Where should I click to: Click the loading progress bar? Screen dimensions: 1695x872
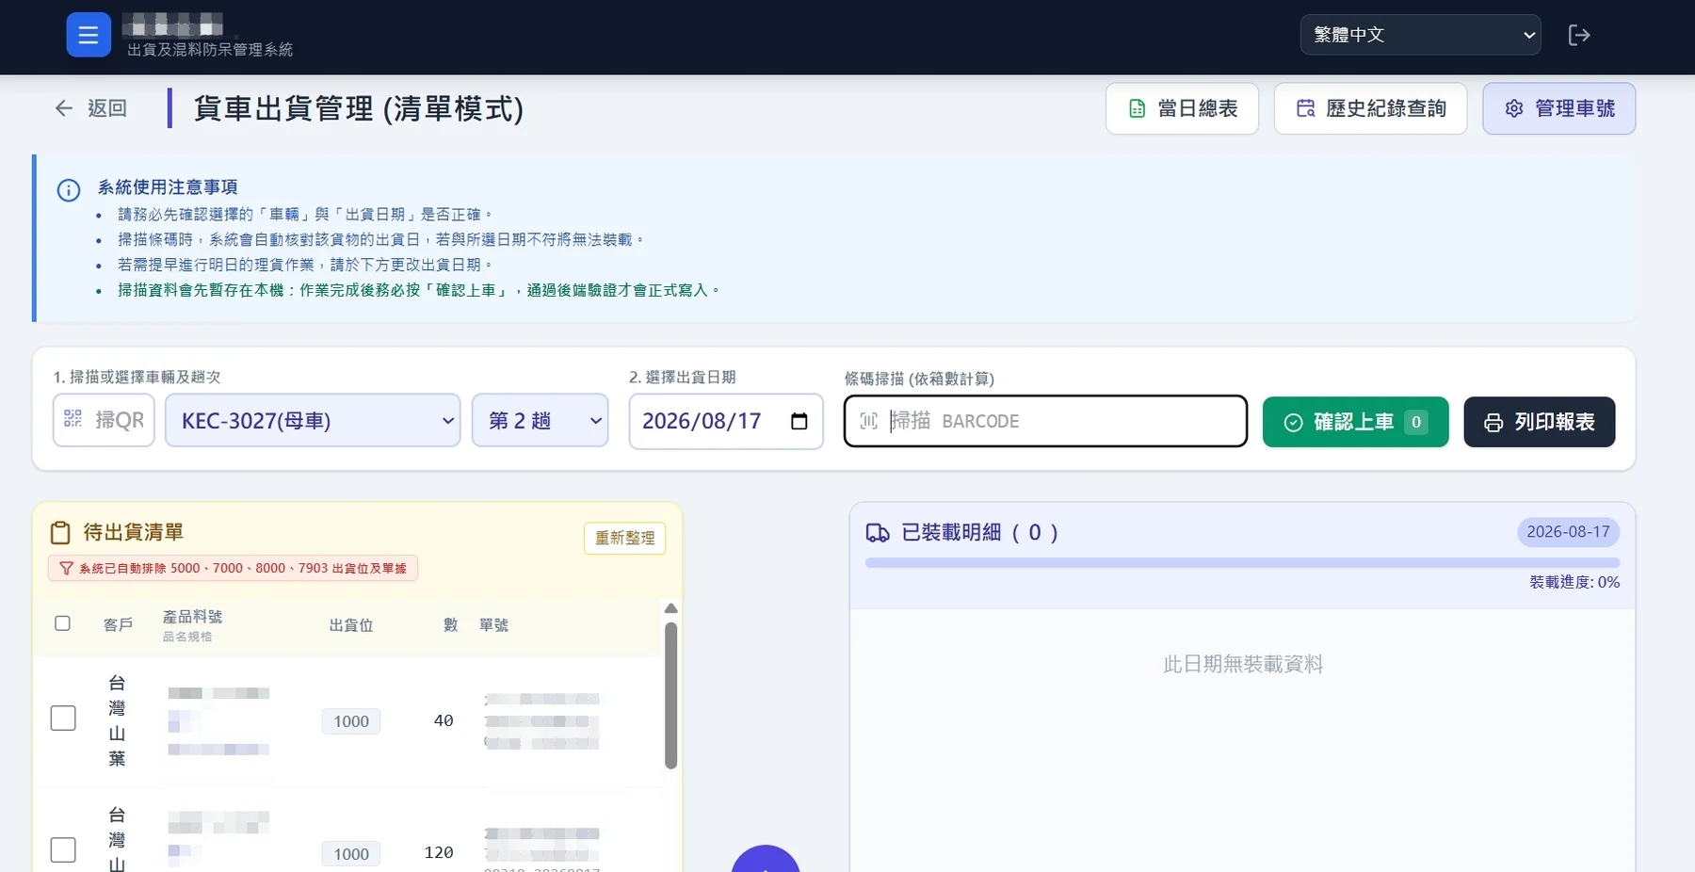point(1242,563)
